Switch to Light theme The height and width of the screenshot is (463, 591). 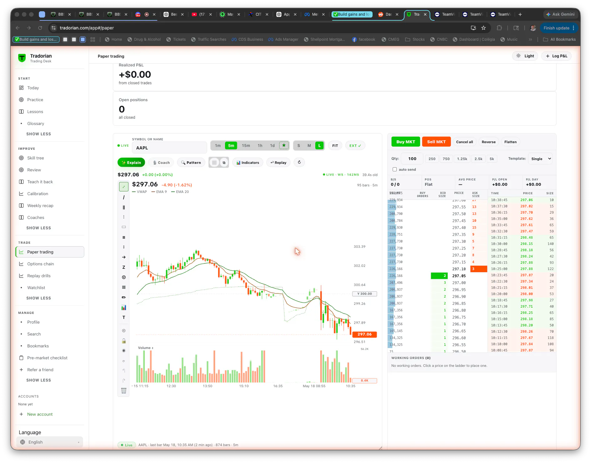[x=525, y=56]
